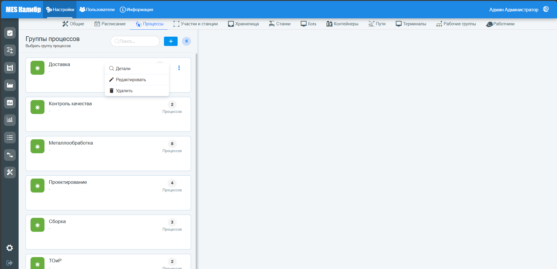Select the ТОиР group title
The height and width of the screenshot is (269, 557).
pyautogui.click(x=55, y=261)
